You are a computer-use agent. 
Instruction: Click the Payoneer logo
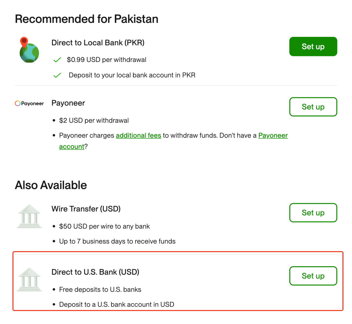[x=29, y=104]
